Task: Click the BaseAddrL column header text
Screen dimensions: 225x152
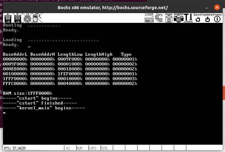Action: 15,54
